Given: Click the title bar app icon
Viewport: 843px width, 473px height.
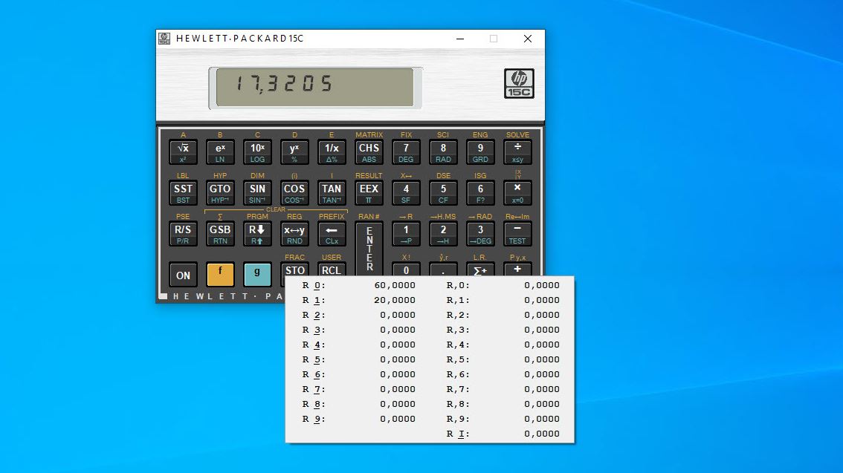Looking at the screenshot, I should (x=164, y=39).
